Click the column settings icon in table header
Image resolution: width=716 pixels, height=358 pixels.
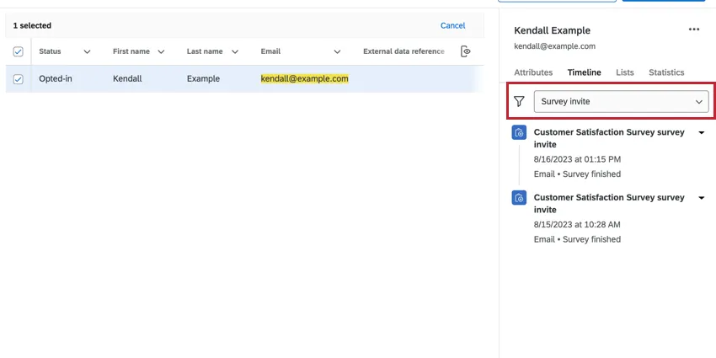coord(466,51)
